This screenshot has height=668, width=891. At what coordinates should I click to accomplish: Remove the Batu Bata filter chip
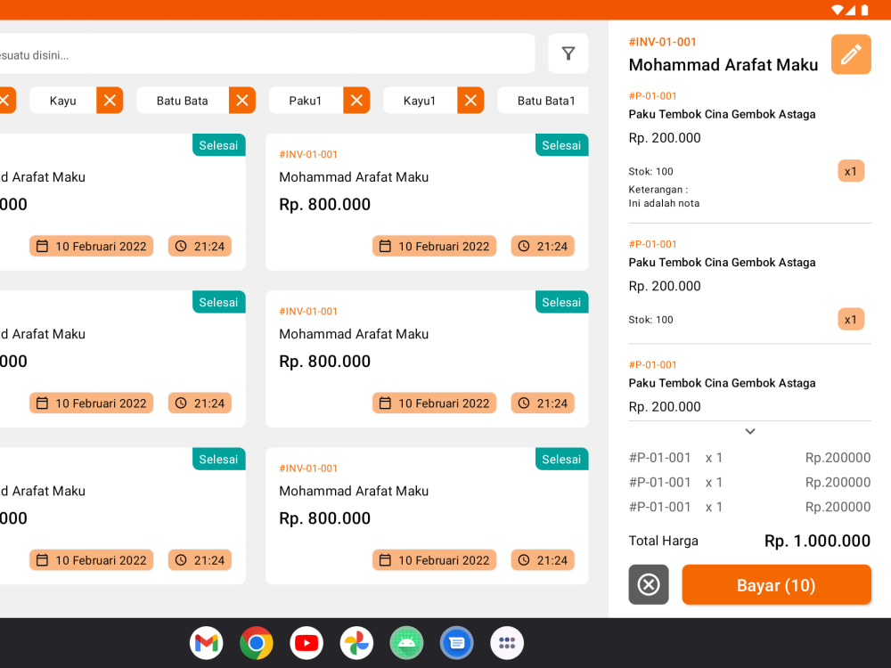(241, 100)
